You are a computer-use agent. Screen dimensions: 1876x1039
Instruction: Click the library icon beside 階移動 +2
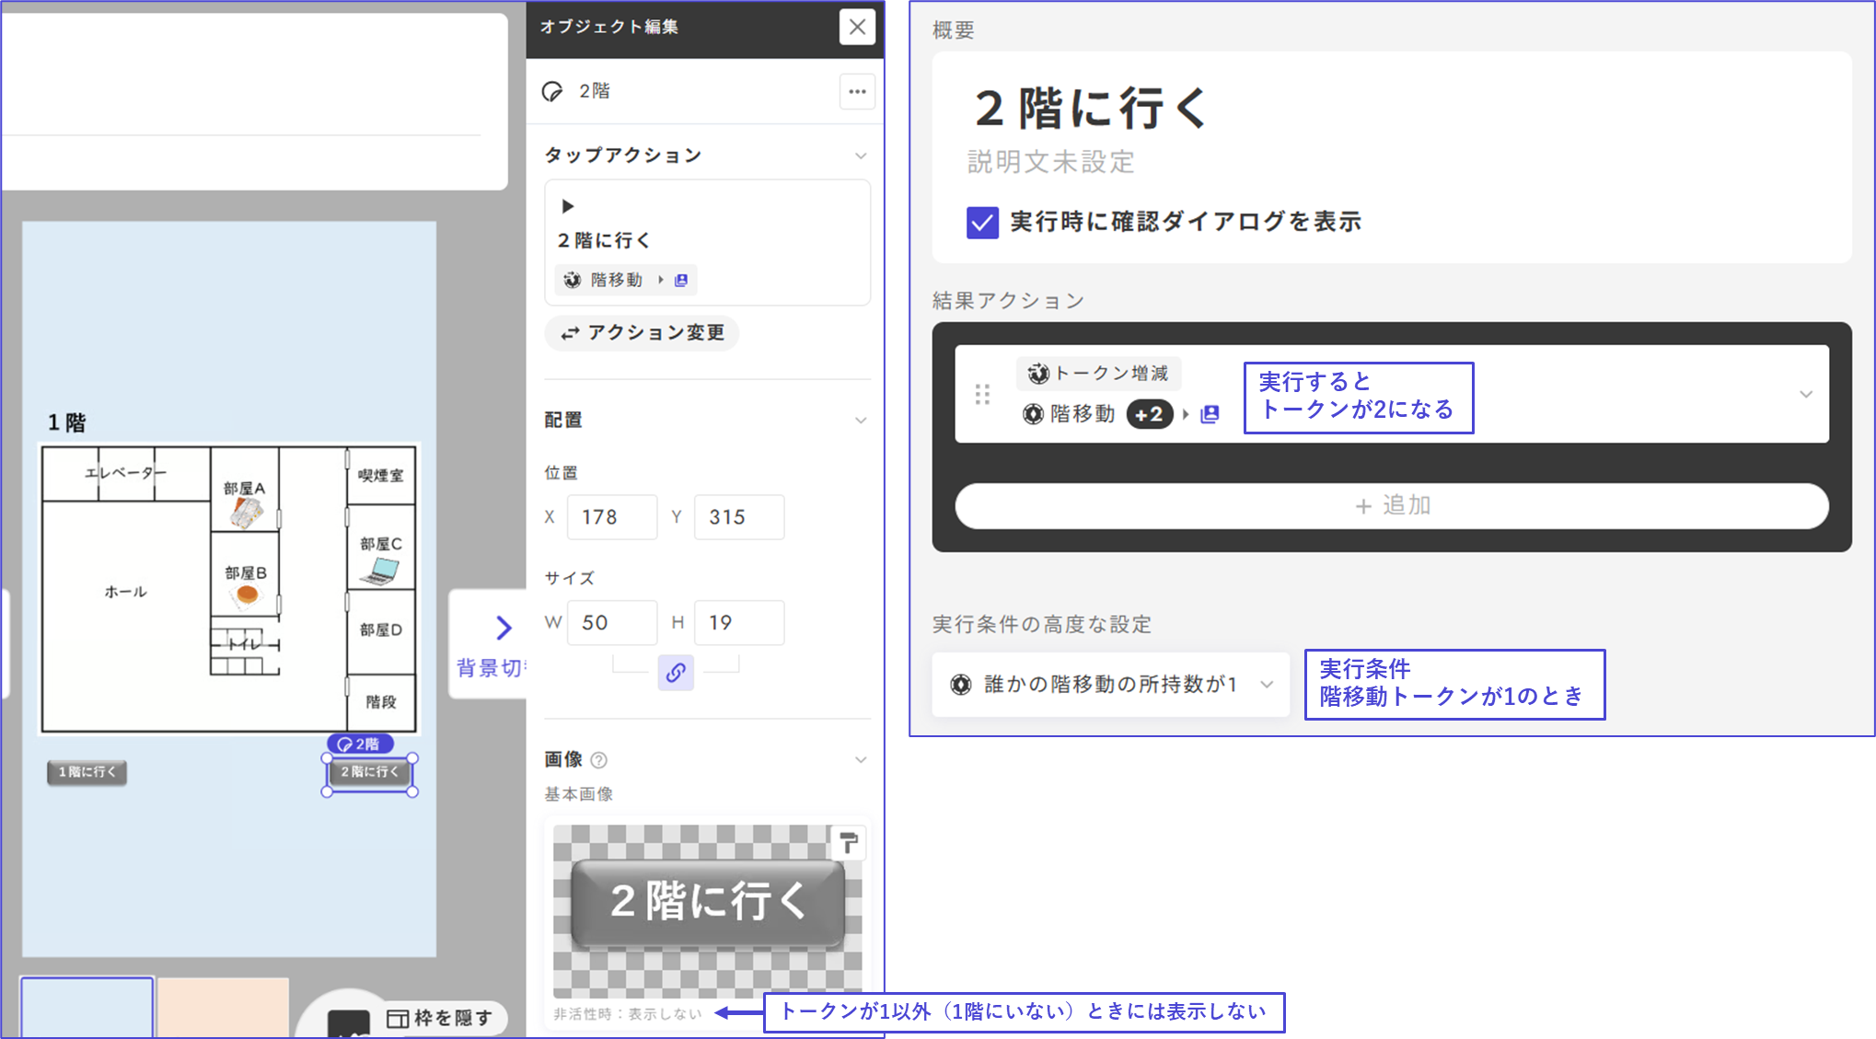1210,414
